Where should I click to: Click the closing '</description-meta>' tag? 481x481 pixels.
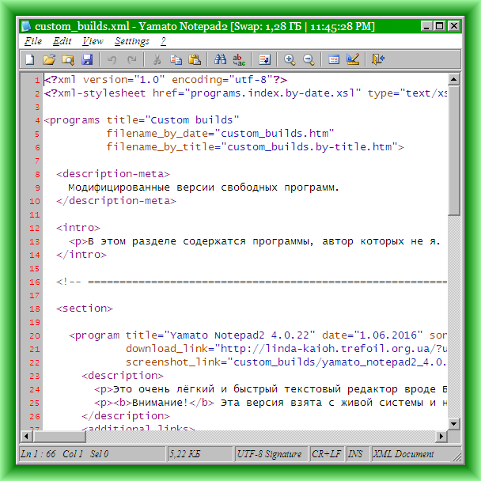[116, 201]
